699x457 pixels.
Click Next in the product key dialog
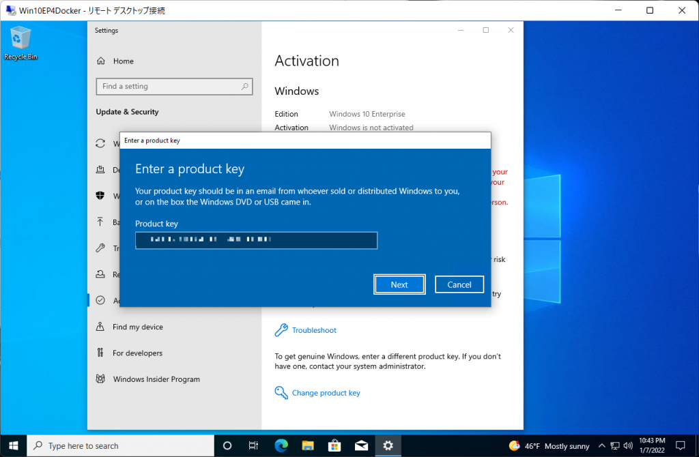(399, 284)
